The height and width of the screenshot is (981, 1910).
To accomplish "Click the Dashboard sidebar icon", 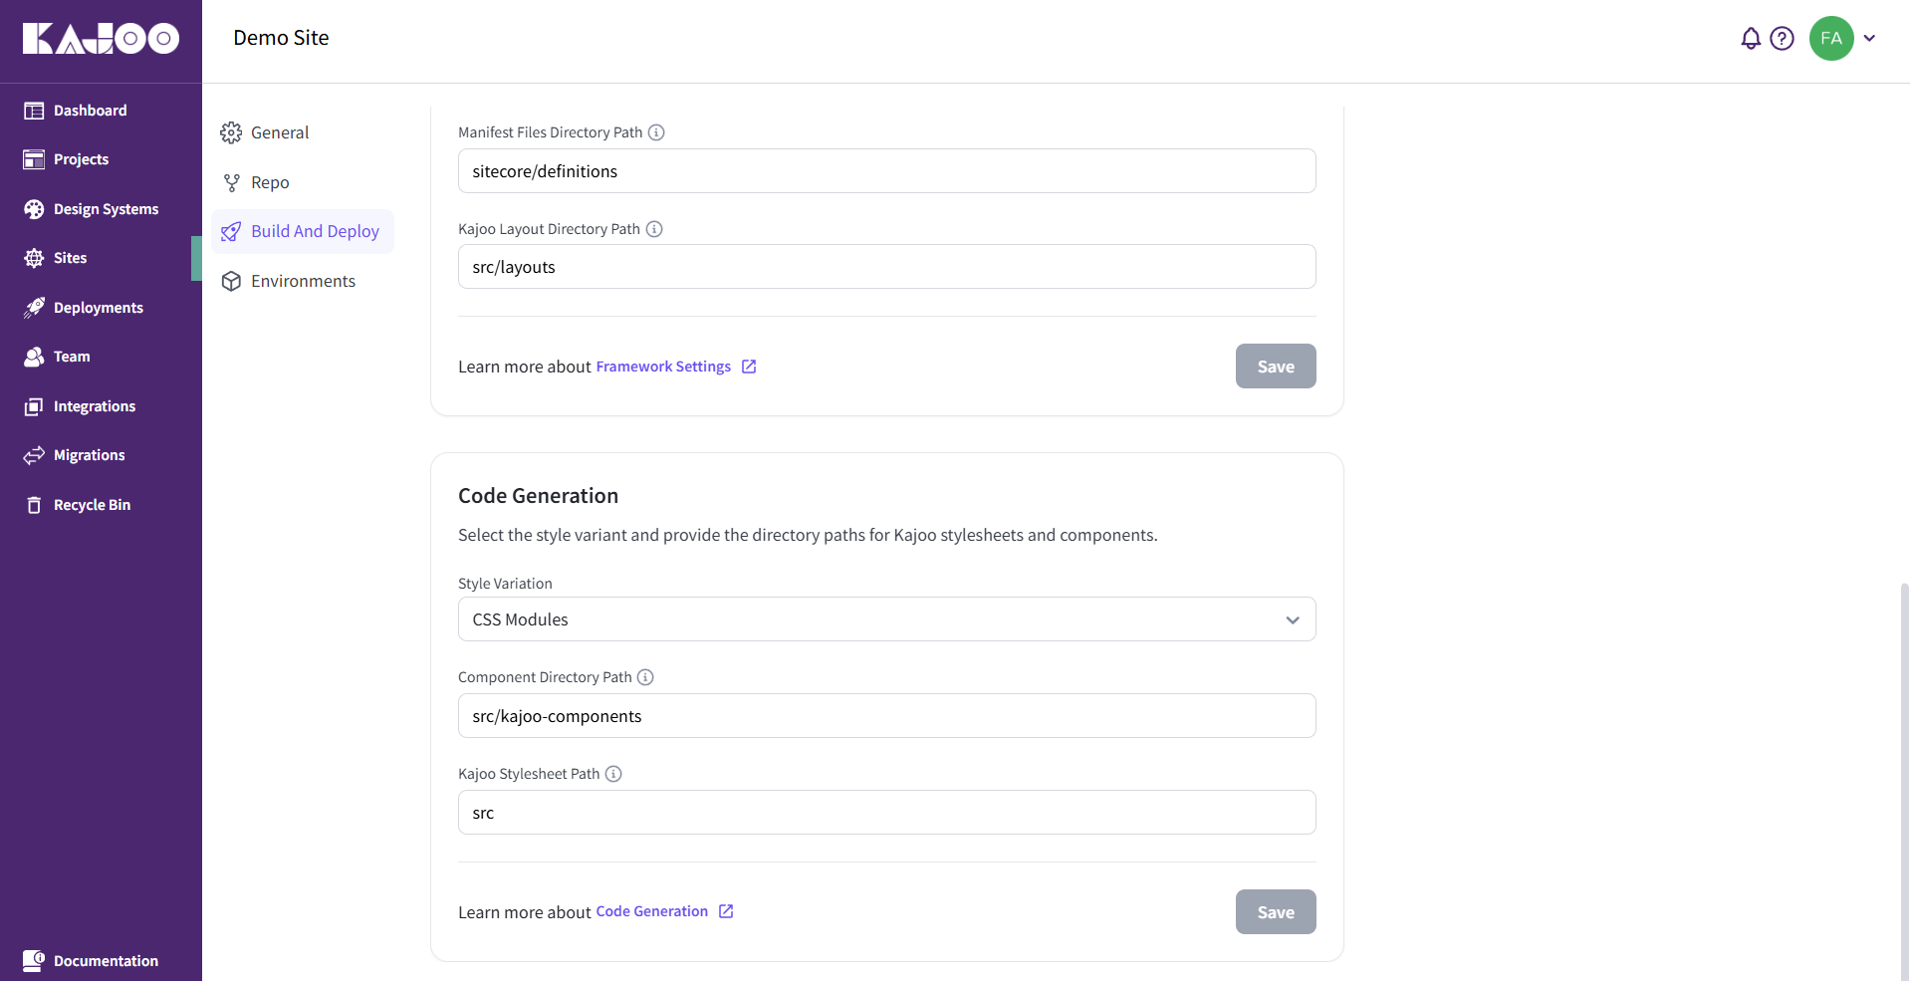I will coord(34,111).
